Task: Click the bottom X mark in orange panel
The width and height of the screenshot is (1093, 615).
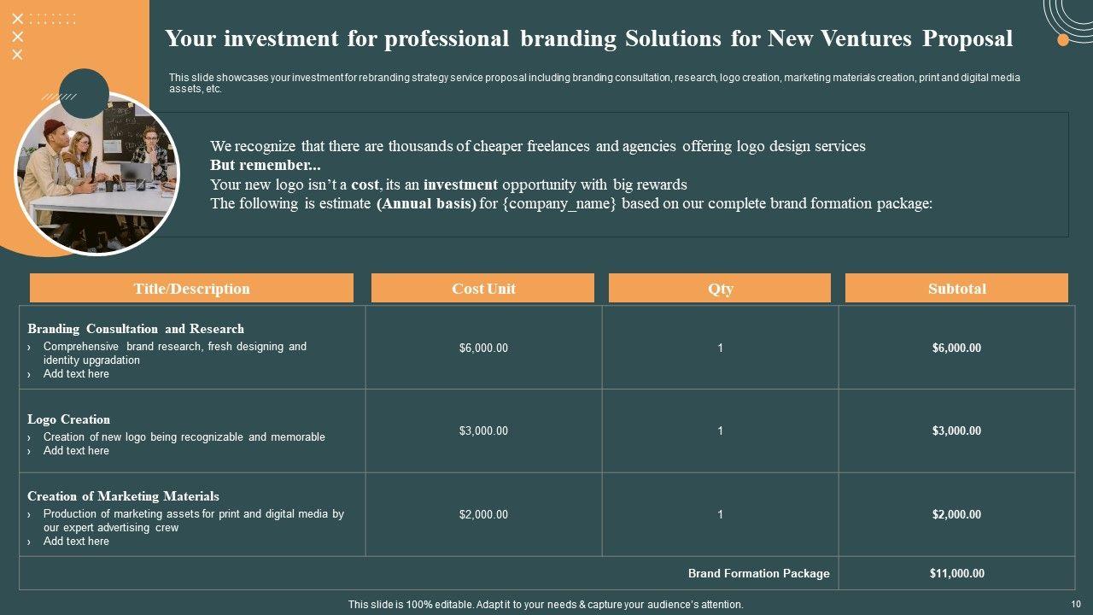Action: point(17,55)
